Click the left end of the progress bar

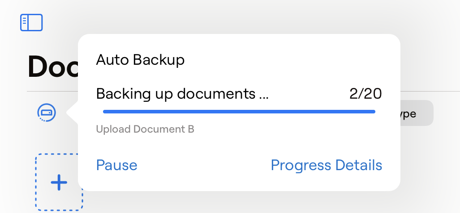point(105,112)
